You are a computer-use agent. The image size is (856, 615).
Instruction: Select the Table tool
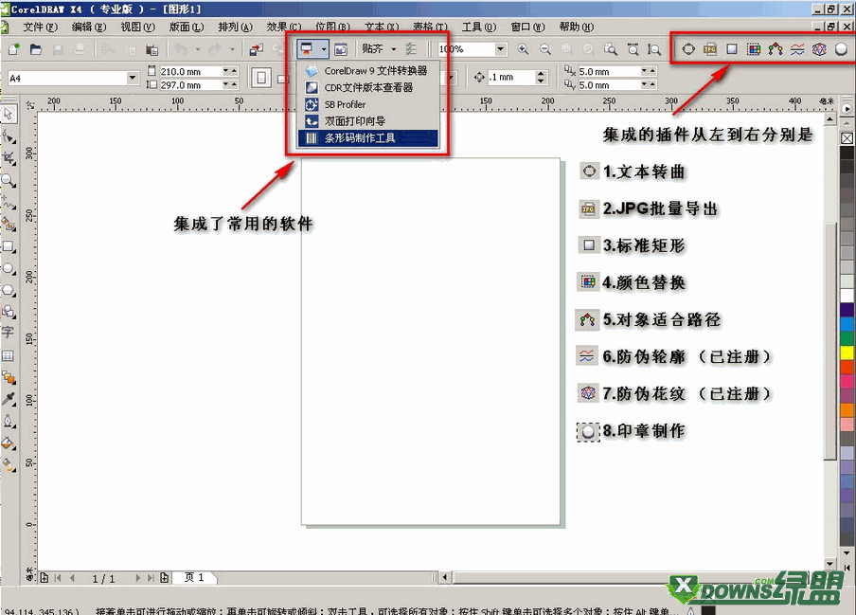9,355
